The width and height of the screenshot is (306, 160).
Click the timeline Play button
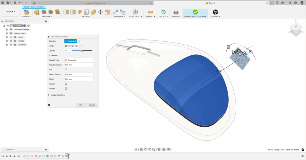pyautogui.click(x=10, y=156)
